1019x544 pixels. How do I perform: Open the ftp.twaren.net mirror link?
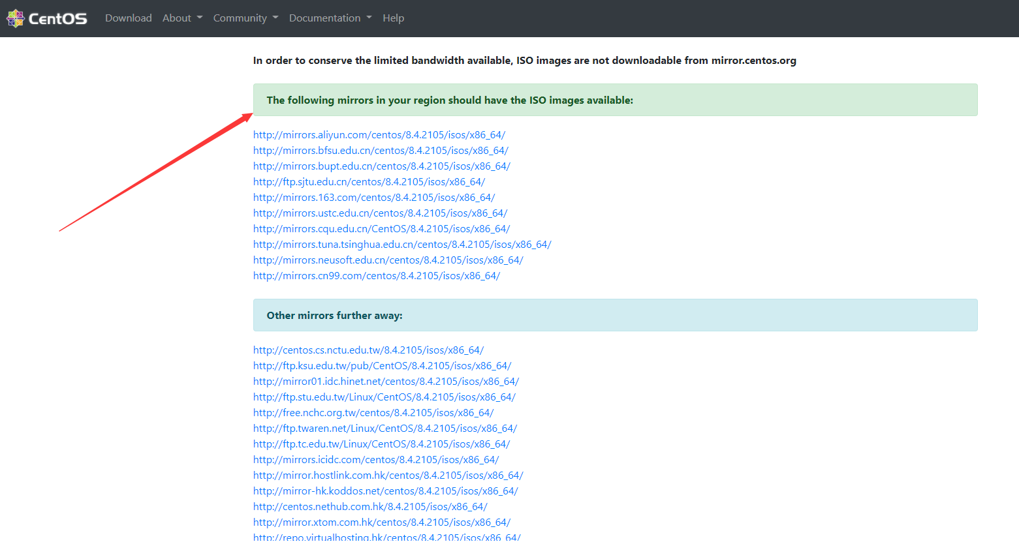coord(385,429)
